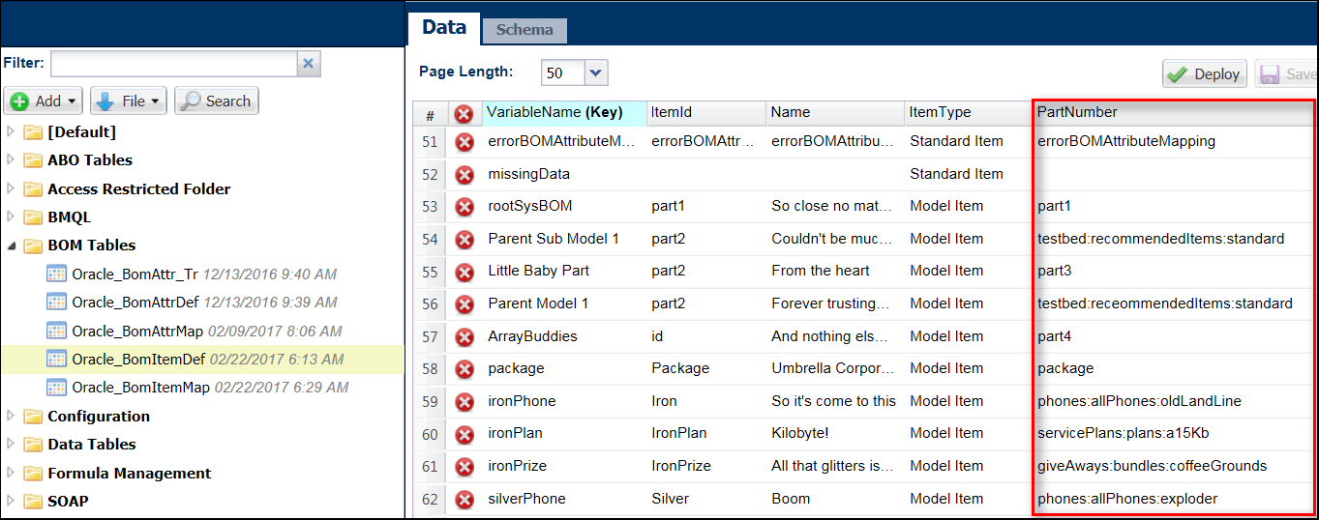Image resolution: width=1319 pixels, height=520 pixels.
Task: Click the red X icon on row 53
Action: click(x=465, y=207)
